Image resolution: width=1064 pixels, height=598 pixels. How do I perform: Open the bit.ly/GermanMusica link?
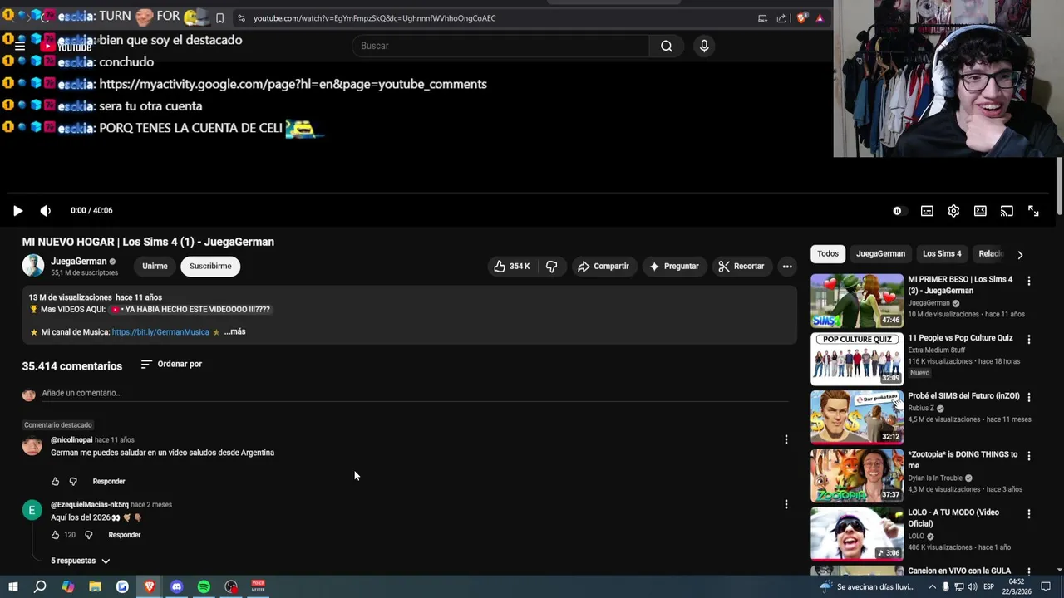160,332
